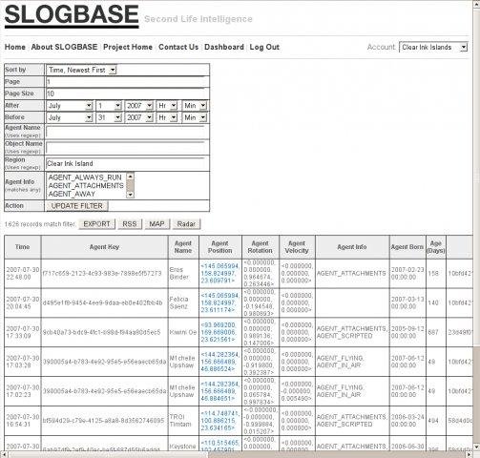Open the SLOGBASE logo link
480x458 pixels.
pos(72,15)
